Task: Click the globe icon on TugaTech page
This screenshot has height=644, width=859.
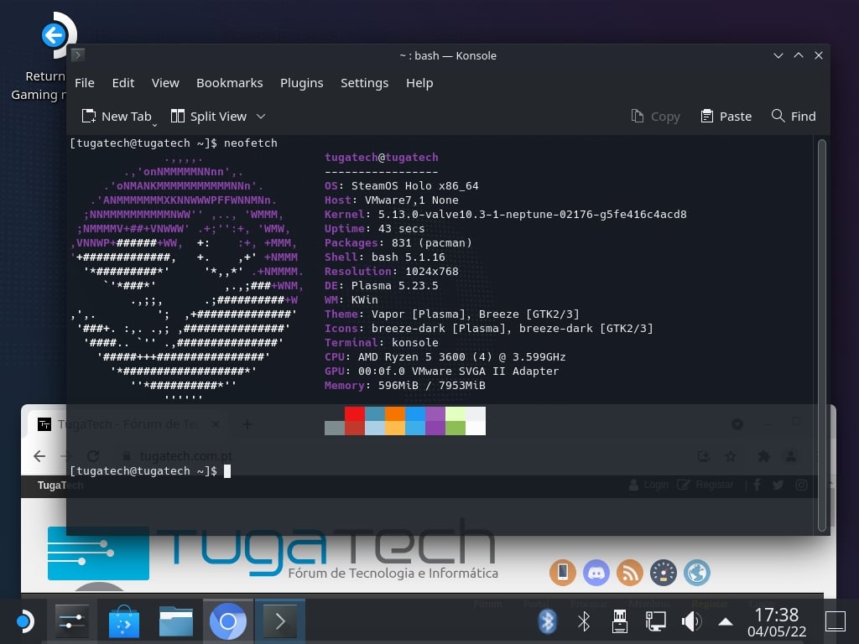Action: pos(697,573)
